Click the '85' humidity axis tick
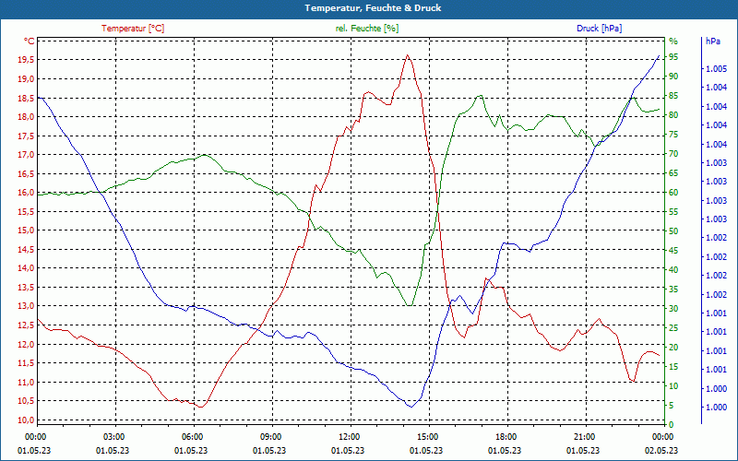 pyautogui.click(x=673, y=96)
